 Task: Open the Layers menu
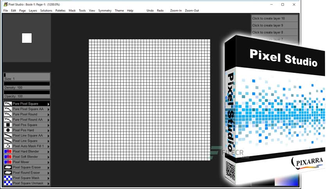(33, 11)
